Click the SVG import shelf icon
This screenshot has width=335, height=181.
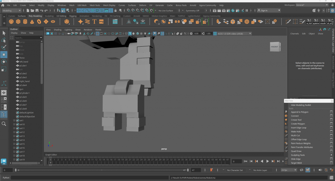(x=101, y=22)
